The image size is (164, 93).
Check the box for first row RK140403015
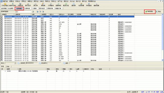[2, 17]
